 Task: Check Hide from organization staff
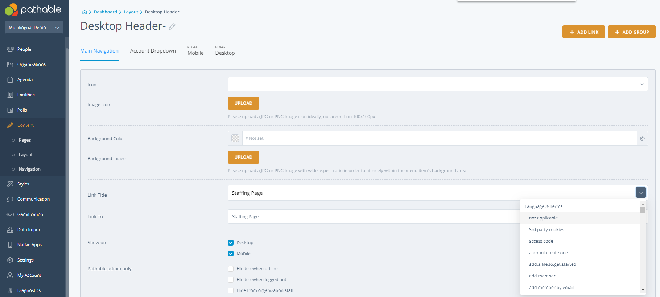tap(231, 290)
